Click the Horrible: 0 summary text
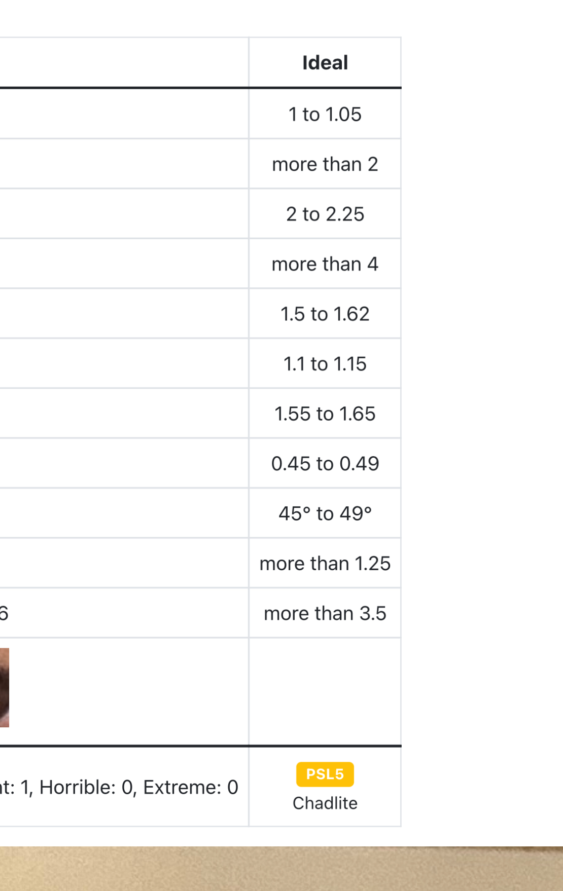563x891 pixels. (x=86, y=788)
